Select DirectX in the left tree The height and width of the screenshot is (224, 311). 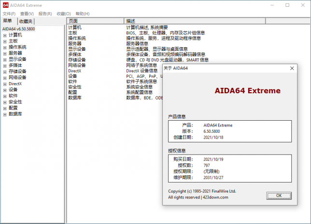tap(15, 84)
